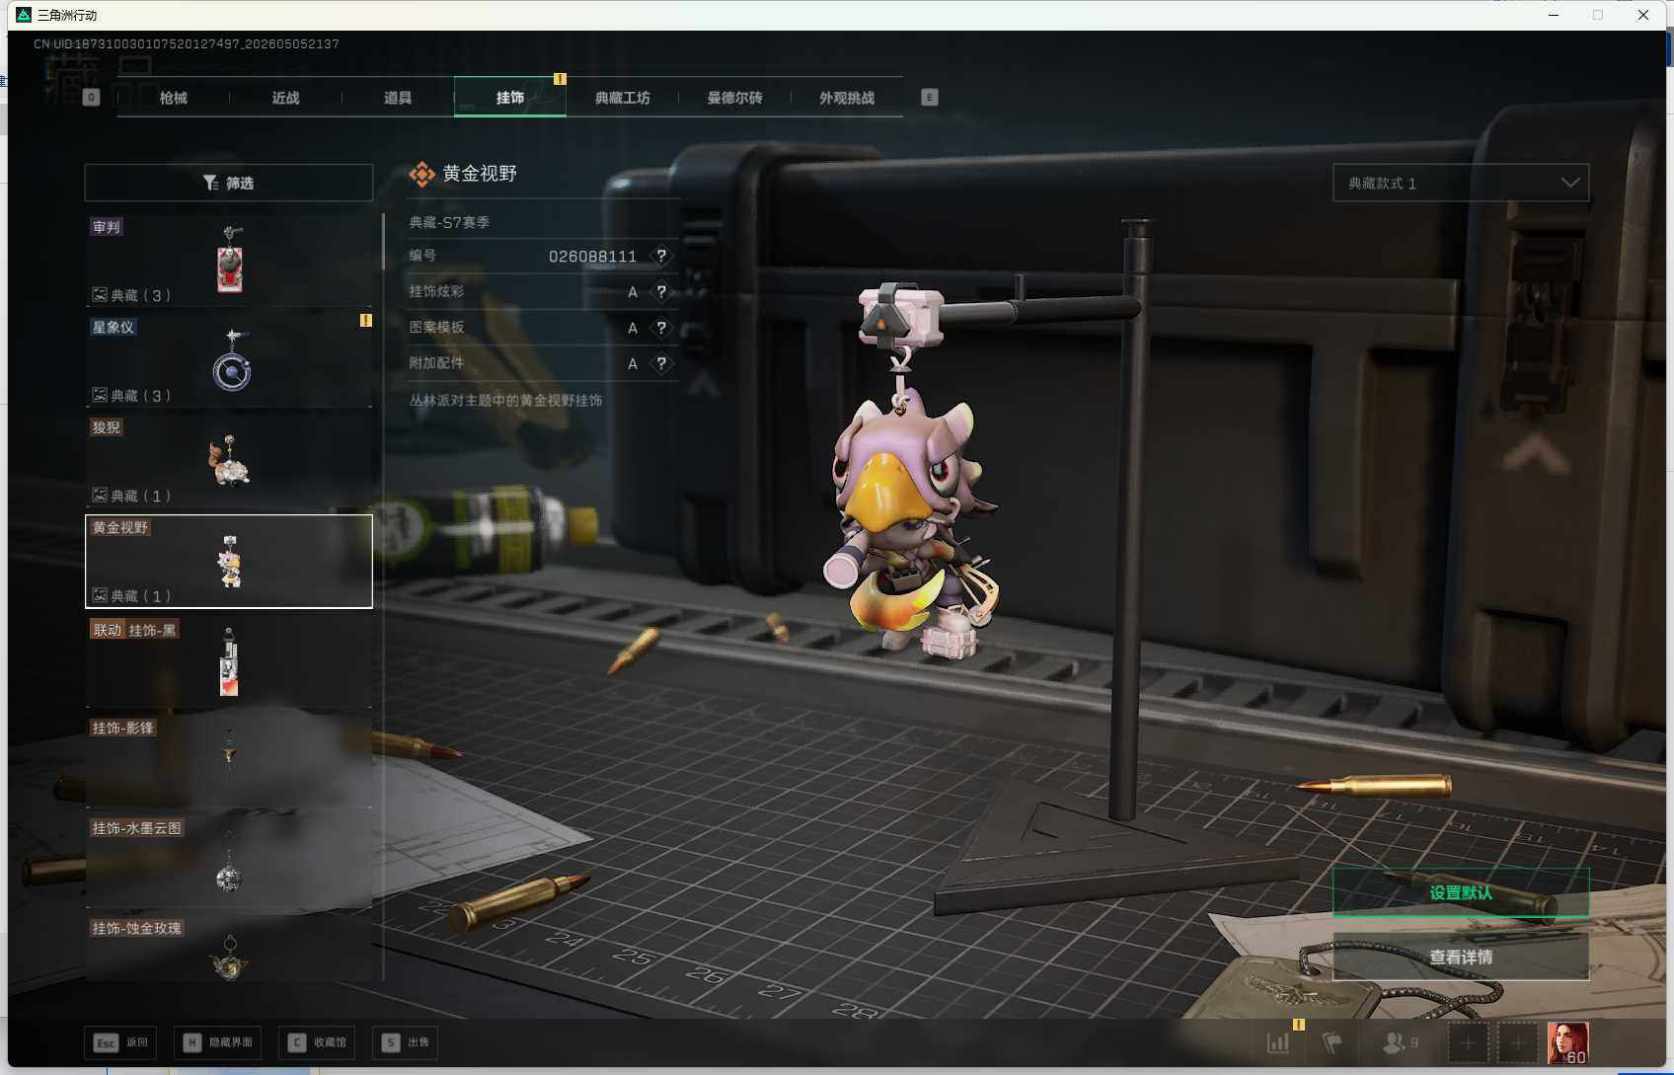Click the 隐藏界面 button
The height and width of the screenshot is (1075, 1674).
[218, 1042]
